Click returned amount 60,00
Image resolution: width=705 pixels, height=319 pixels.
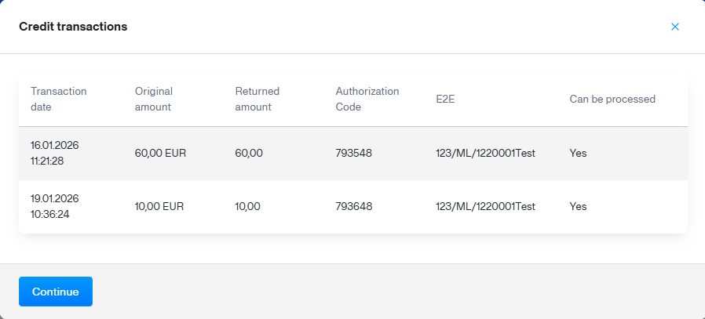tap(249, 154)
